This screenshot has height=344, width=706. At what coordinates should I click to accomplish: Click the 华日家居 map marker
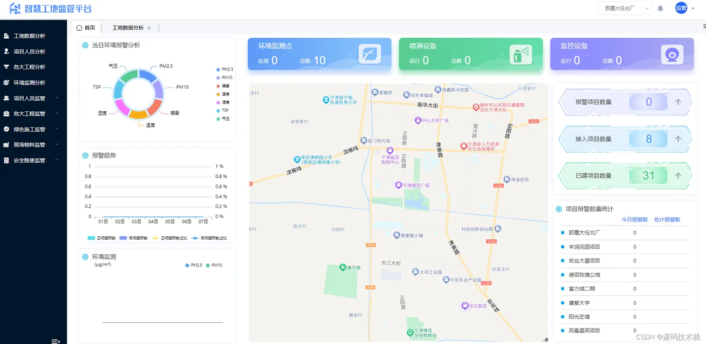tap(465, 306)
